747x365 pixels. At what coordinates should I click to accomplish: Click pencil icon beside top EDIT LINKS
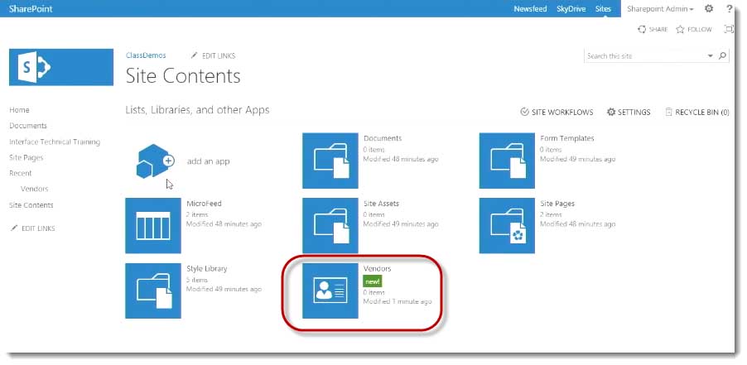(x=194, y=55)
